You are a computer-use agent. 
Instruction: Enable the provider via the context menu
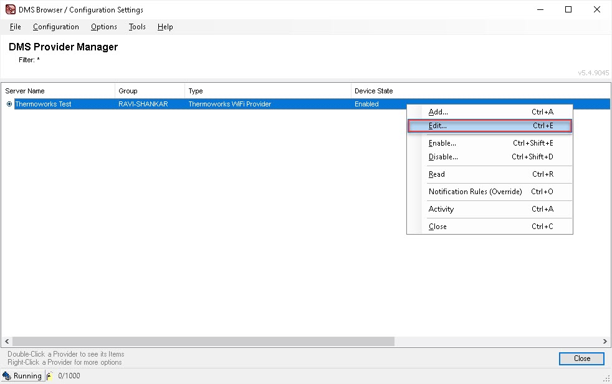tap(442, 143)
